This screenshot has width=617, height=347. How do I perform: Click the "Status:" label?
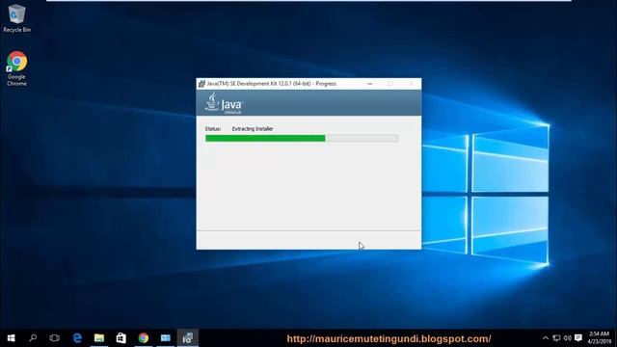[x=213, y=128]
